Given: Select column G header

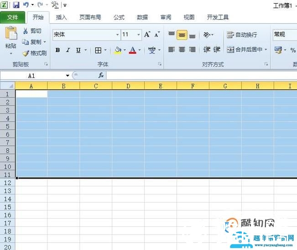Looking at the screenshot, I should pyautogui.click(x=225, y=86).
